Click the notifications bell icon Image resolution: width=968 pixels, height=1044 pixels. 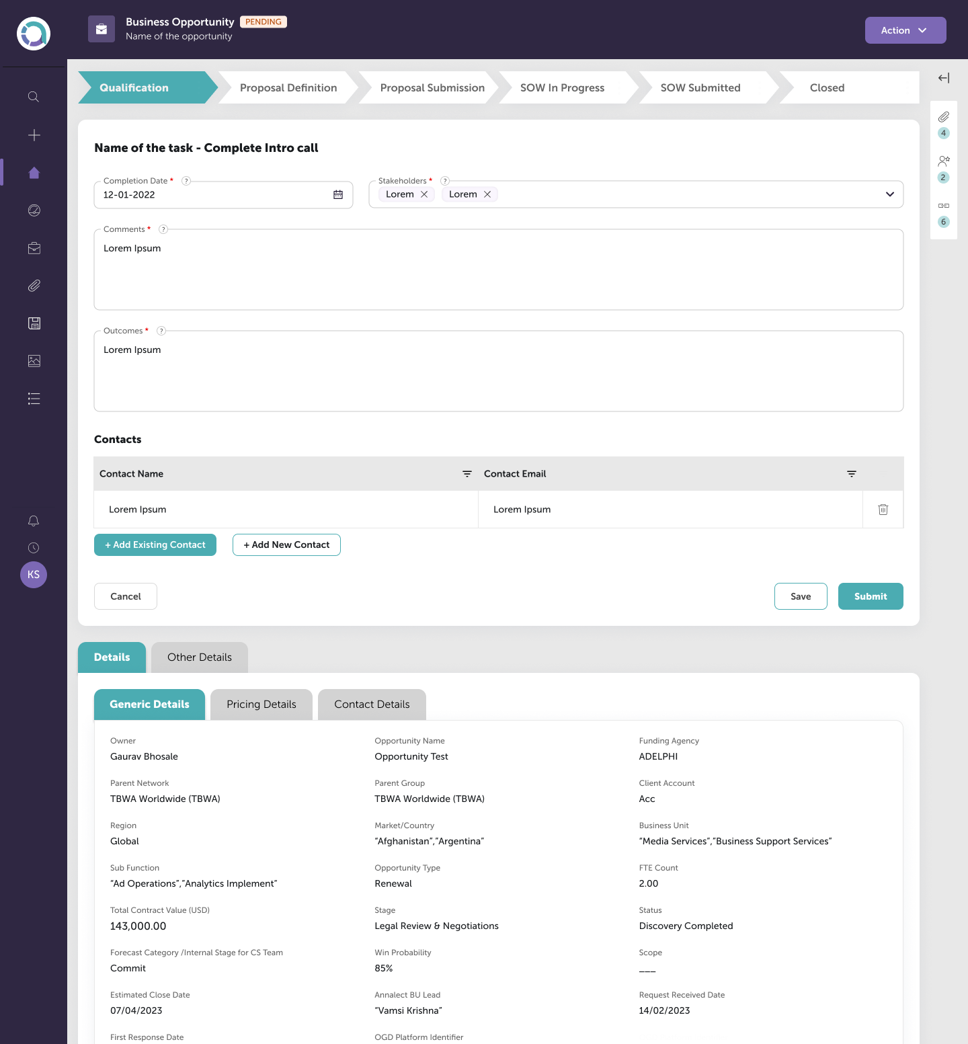pyautogui.click(x=34, y=521)
